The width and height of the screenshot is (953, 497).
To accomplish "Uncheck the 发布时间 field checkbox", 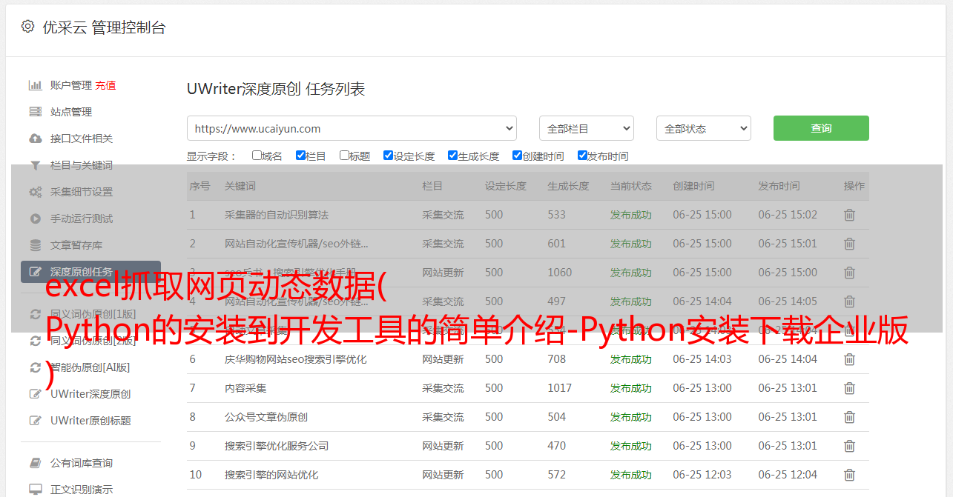I will 582,156.
